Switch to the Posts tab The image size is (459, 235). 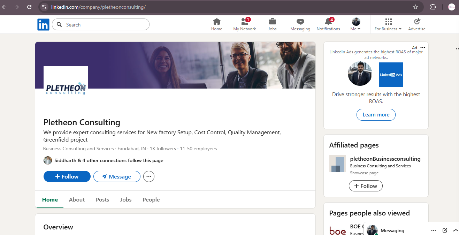(102, 200)
